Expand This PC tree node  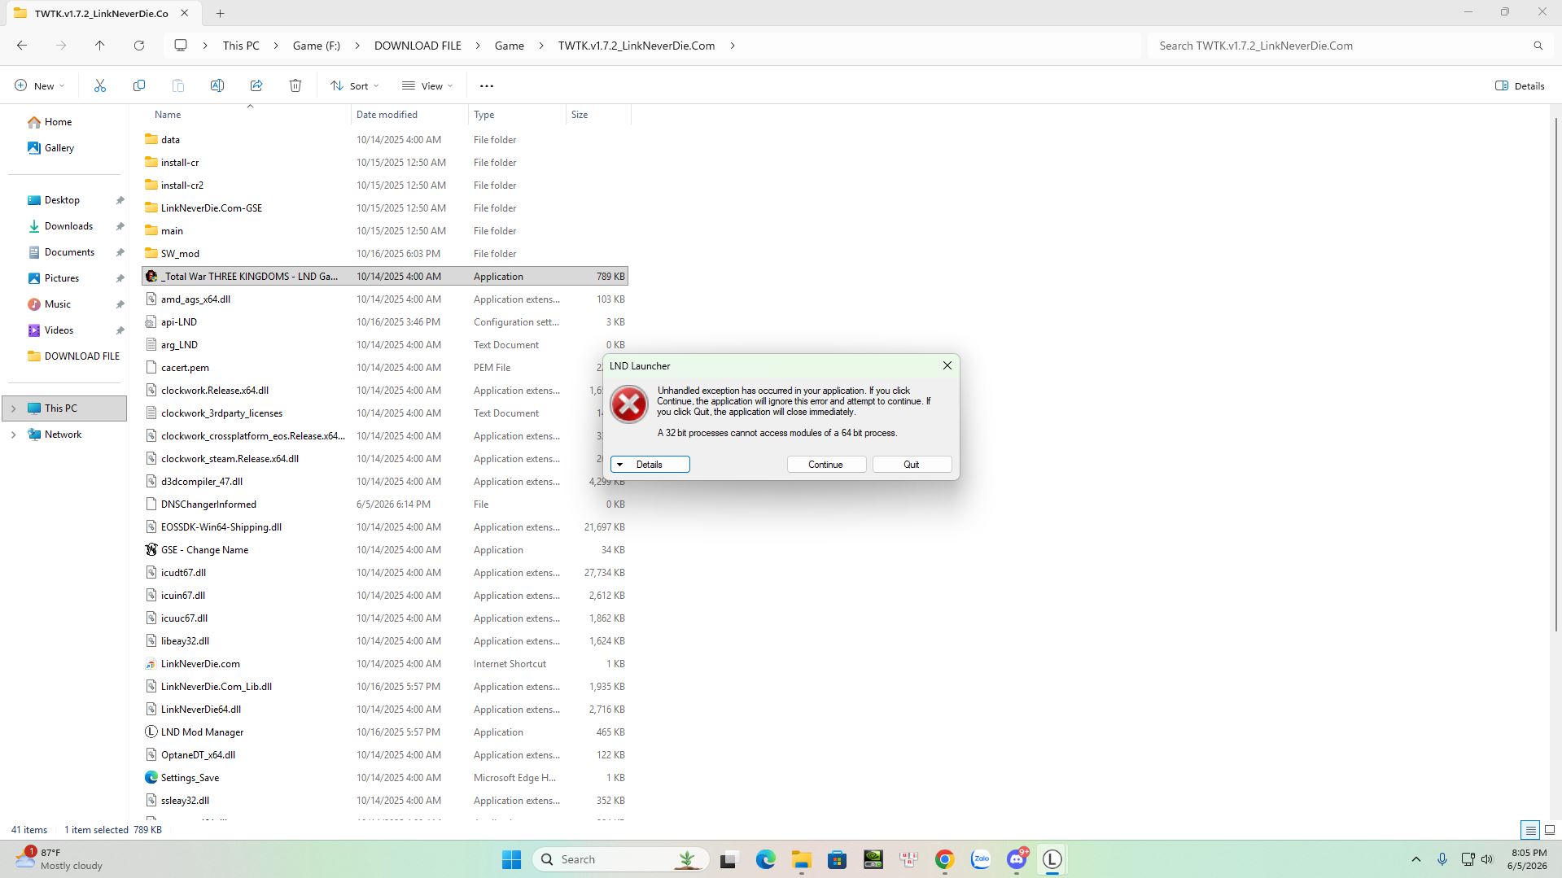point(13,408)
